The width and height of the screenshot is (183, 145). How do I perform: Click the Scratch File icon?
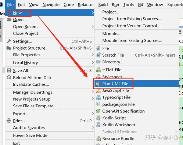pyautogui.click(x=98, y=55)
